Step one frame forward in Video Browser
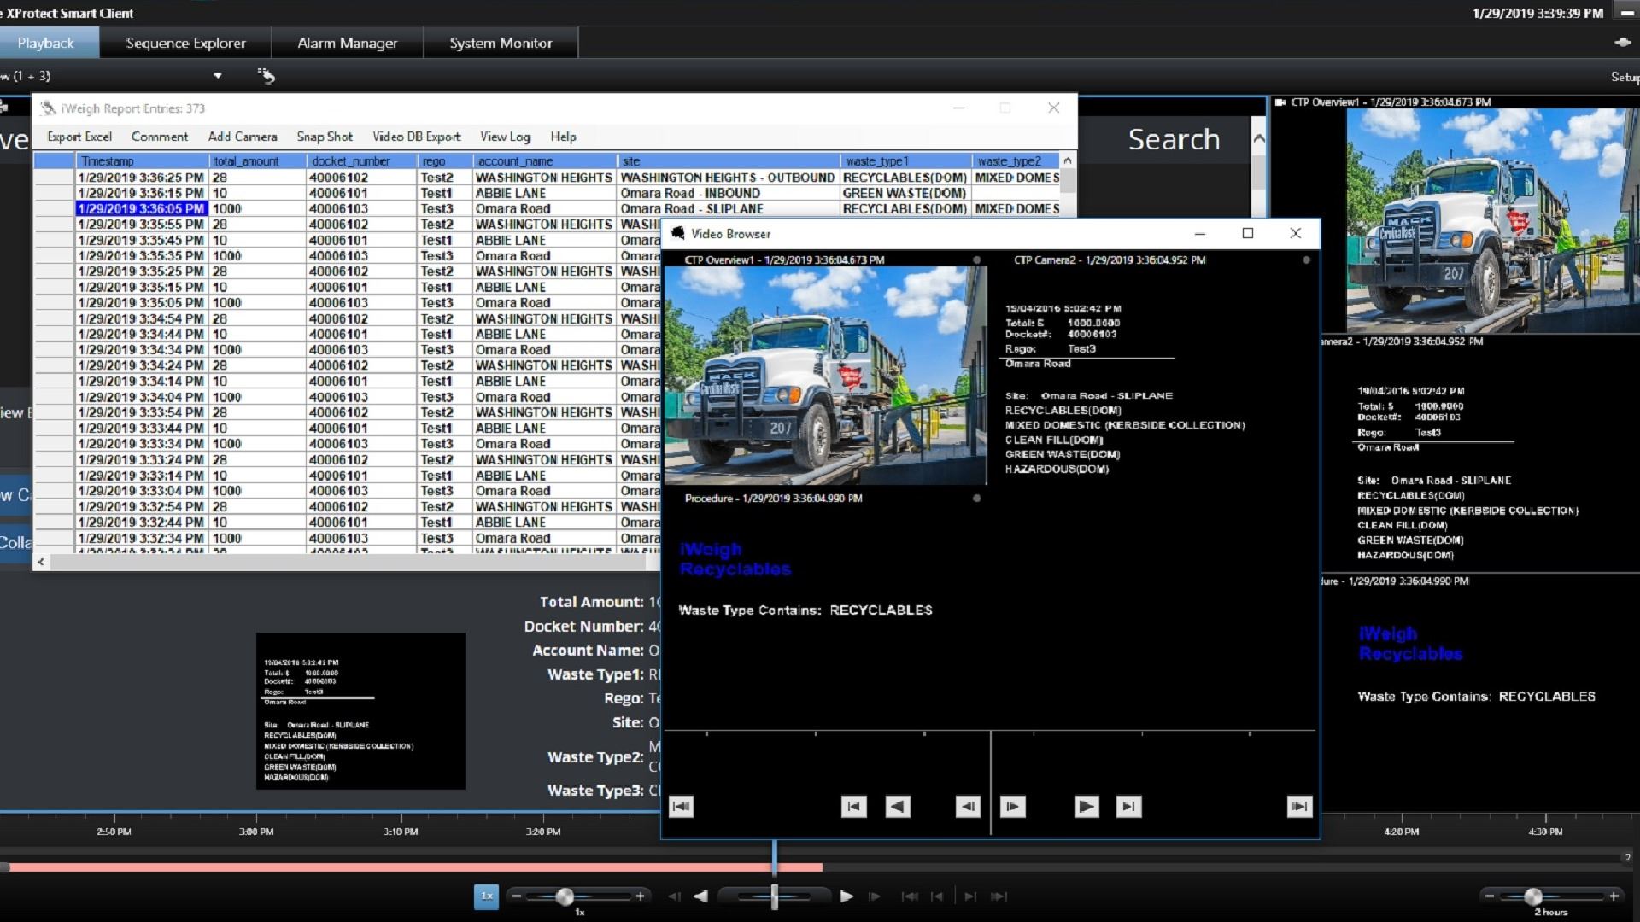Image resolution: width=1640 pixels, height=922 pixels. 1012,807
